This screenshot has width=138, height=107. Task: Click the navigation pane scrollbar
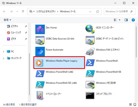pyautogui.click(x=29, y=74)
